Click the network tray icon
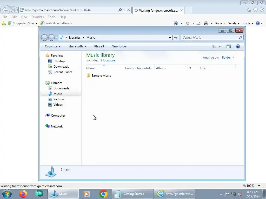The width and height of the screenshot is (266, 199). [234, 194]
